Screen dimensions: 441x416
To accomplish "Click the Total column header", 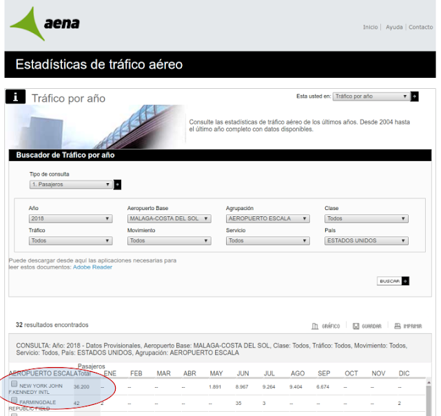I will coord(84,373).
